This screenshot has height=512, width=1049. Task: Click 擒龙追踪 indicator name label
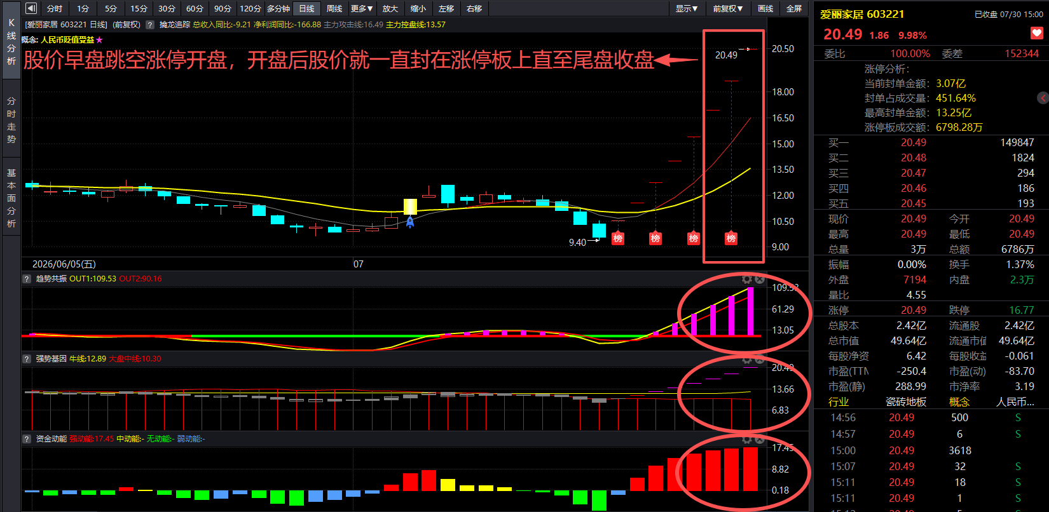175,25
